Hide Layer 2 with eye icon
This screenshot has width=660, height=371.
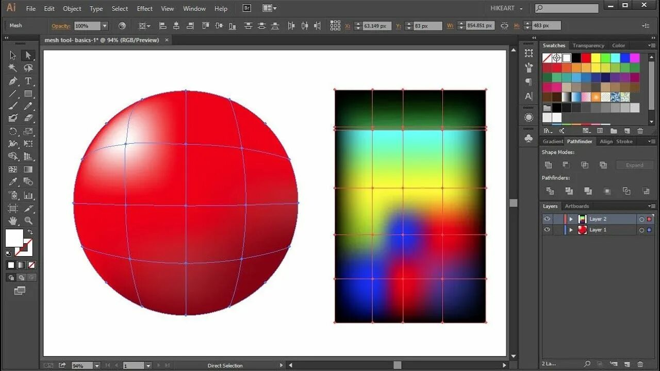coord(547,219)
